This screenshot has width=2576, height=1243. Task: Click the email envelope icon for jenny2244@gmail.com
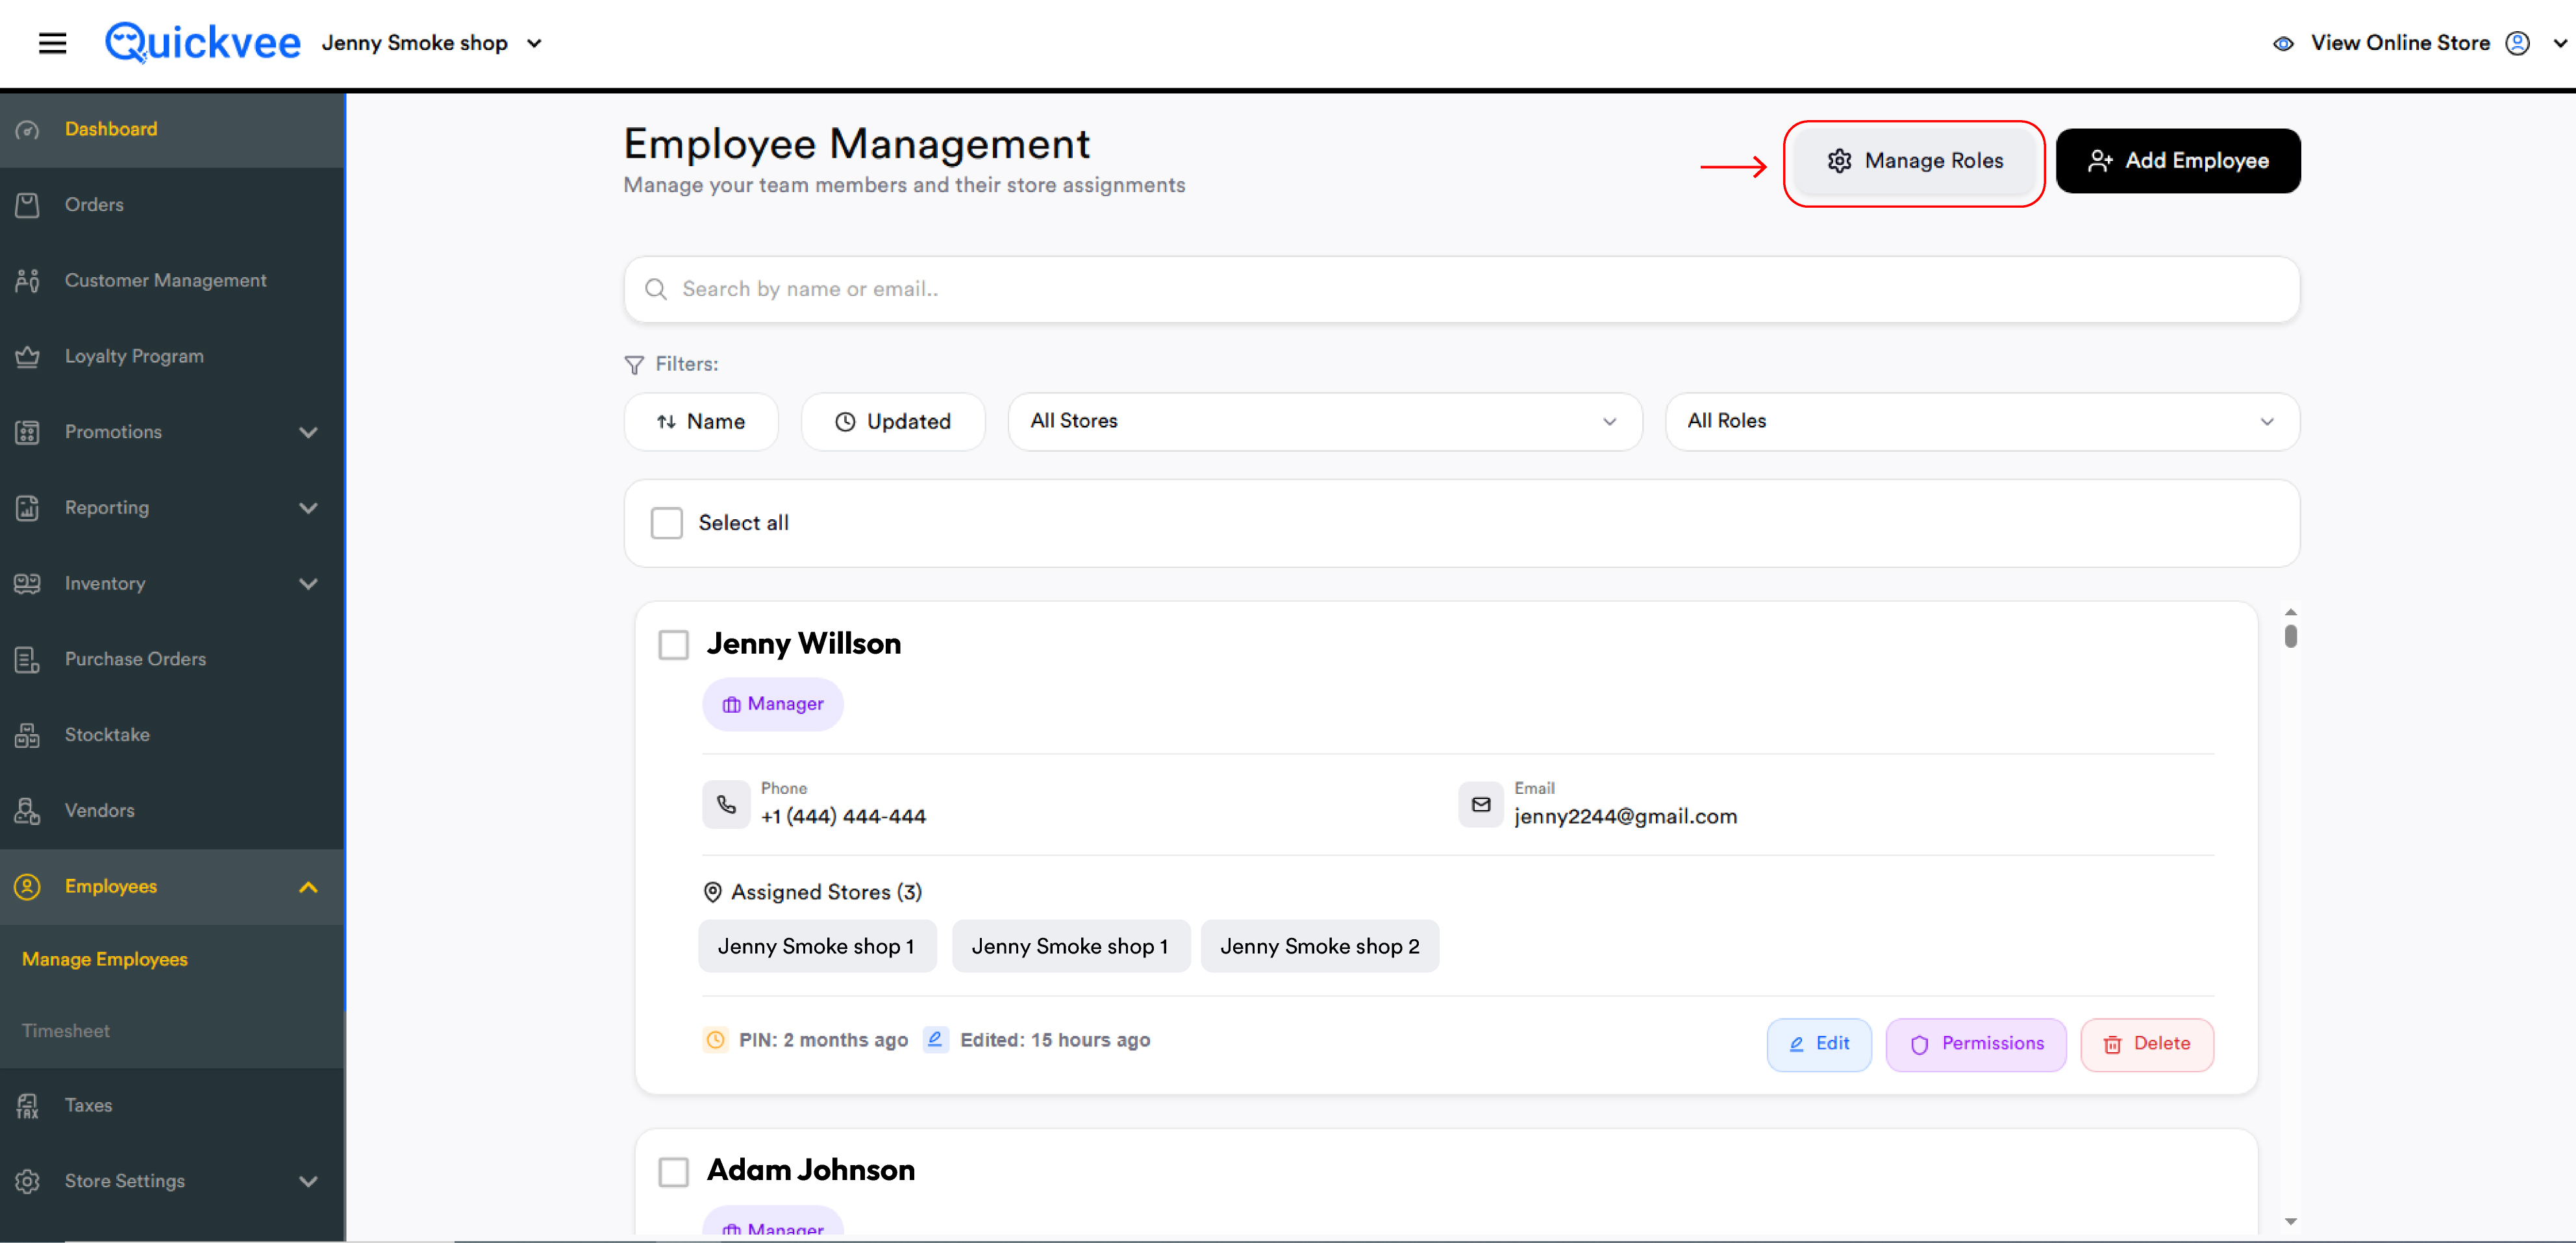coord(1481,804)
